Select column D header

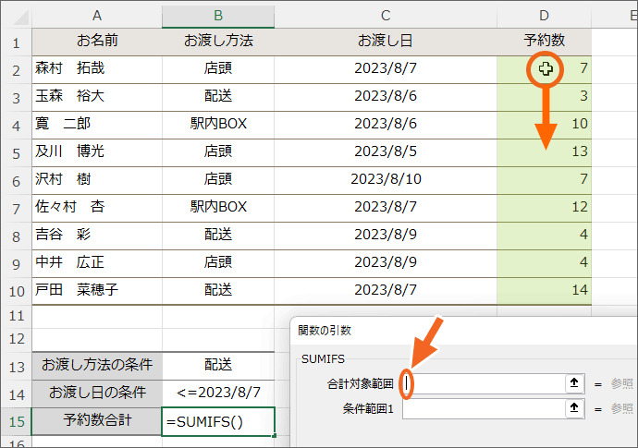click(x=544, y=16)
